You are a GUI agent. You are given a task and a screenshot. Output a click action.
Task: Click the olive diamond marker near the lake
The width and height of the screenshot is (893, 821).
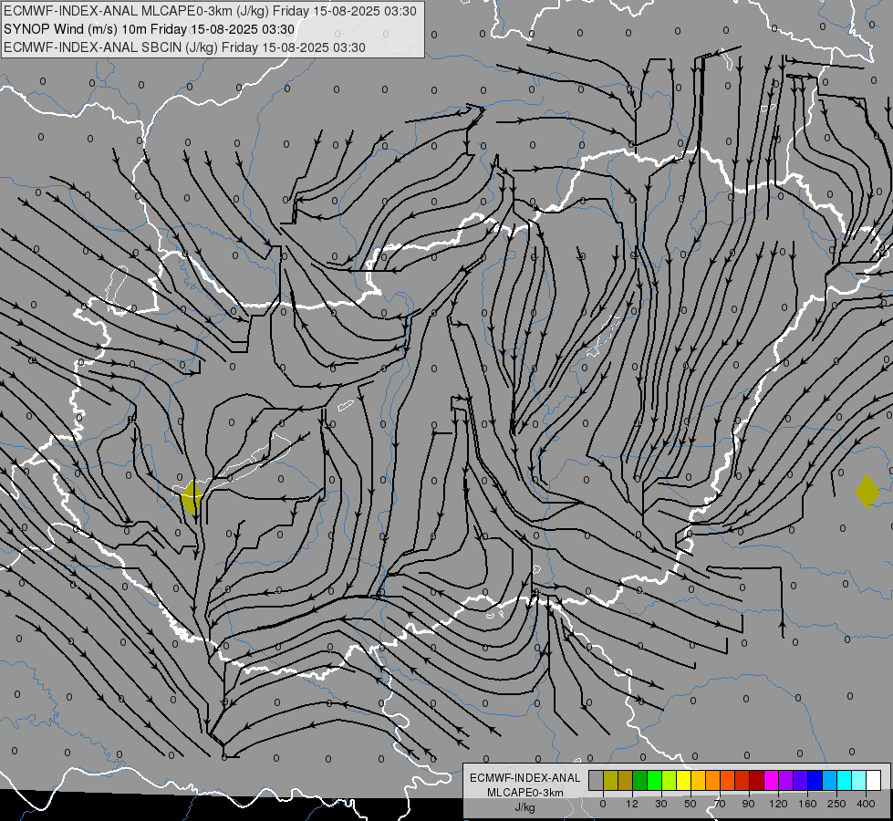[x=192, y=497]
